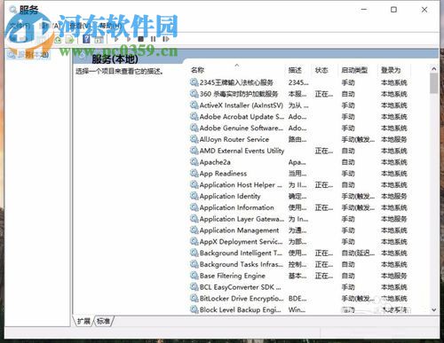This screenshot has width=444, height=343.
Task: Select AppX Deployment Service name
Action: coord(242,242)
